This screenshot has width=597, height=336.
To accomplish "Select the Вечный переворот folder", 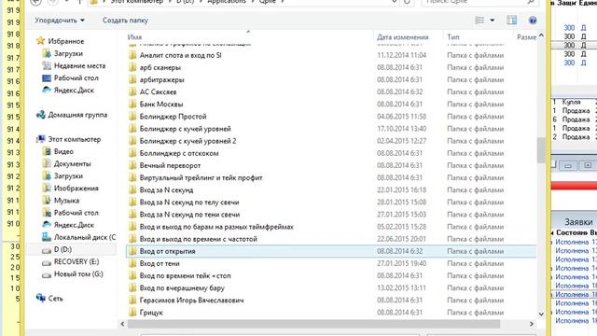I will pyautogui.click(x=170, y=165).
